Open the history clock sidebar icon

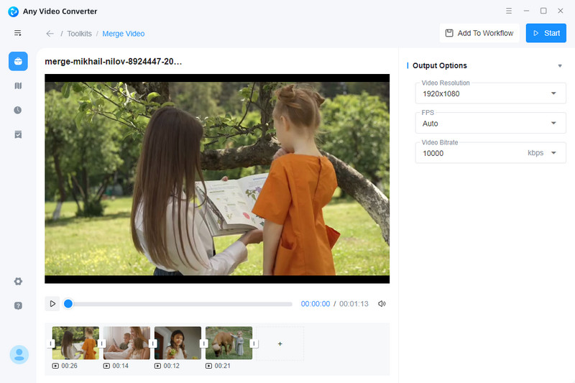click(18, 110)
